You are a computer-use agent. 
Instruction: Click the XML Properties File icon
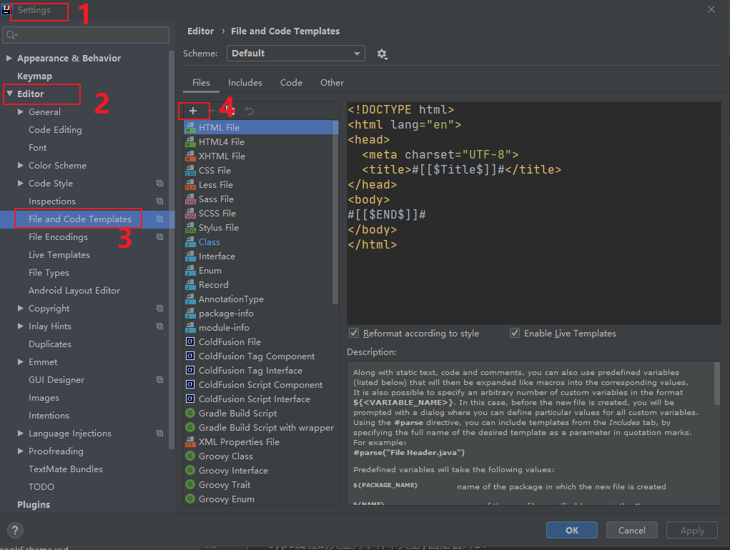coord(190,442)
